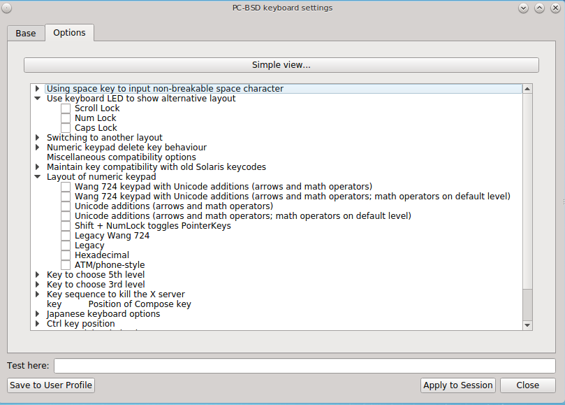
Task: Enable the plain 'Legacy' keypad checkbox
Action: click(x=66, y=245)
